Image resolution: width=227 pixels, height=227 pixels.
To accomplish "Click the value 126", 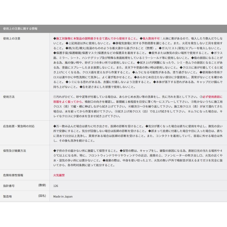I will pos(55,186).
